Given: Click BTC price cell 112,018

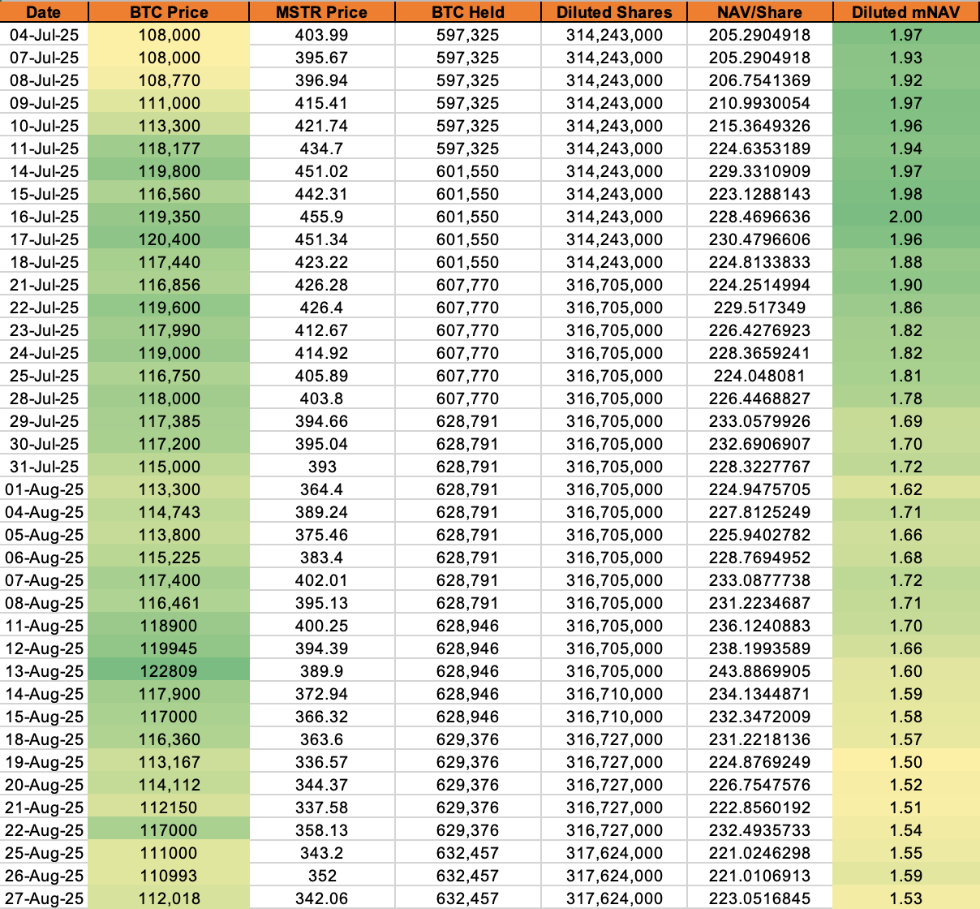Looking at the screenshot, I should [169, 898].
